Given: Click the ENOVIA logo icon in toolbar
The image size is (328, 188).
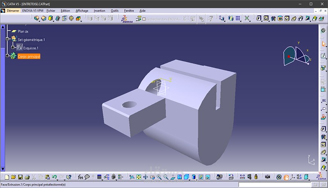Looking at the screenshot, I should point(127,19).
